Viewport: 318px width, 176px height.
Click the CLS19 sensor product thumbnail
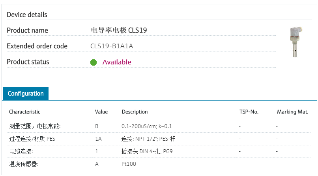(296, 42)
